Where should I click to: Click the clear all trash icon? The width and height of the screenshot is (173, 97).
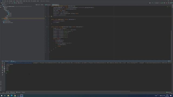pos(4,72)
